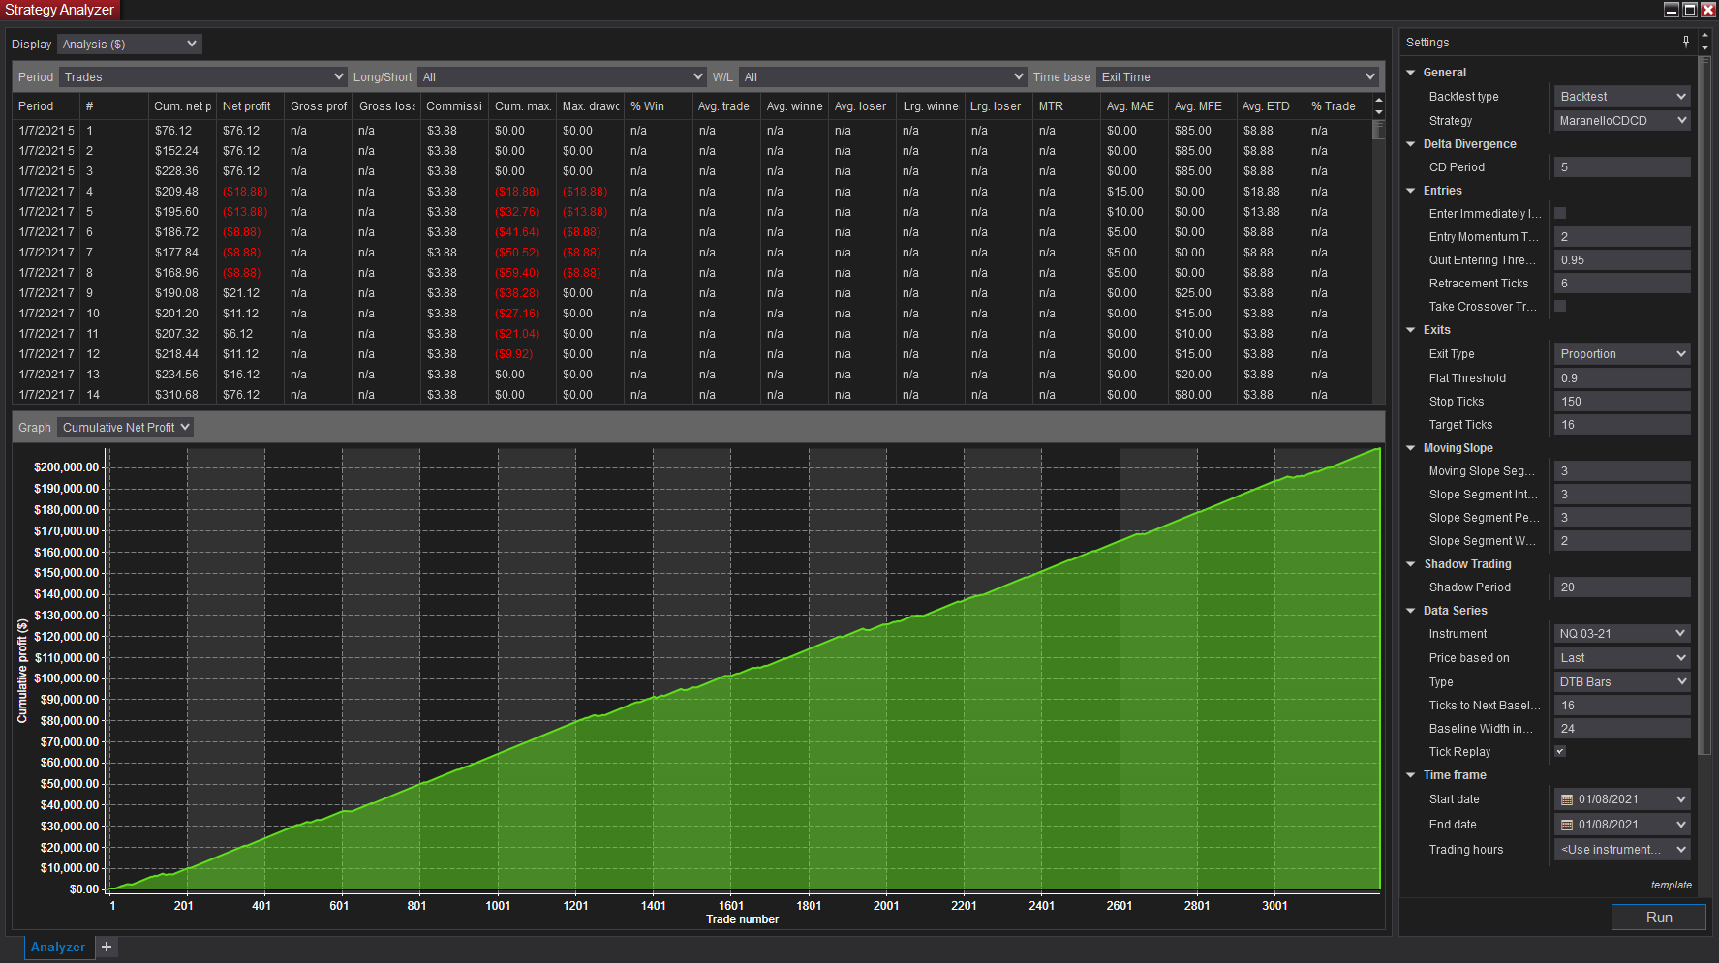The width and height of the screenshot is (1719, 963).
Task: Sort by the Net profit column header
Action: point(250,106)
